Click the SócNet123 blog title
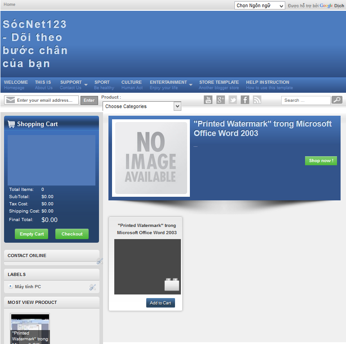This screenshot has width=346, height=344. click(35, 44)
